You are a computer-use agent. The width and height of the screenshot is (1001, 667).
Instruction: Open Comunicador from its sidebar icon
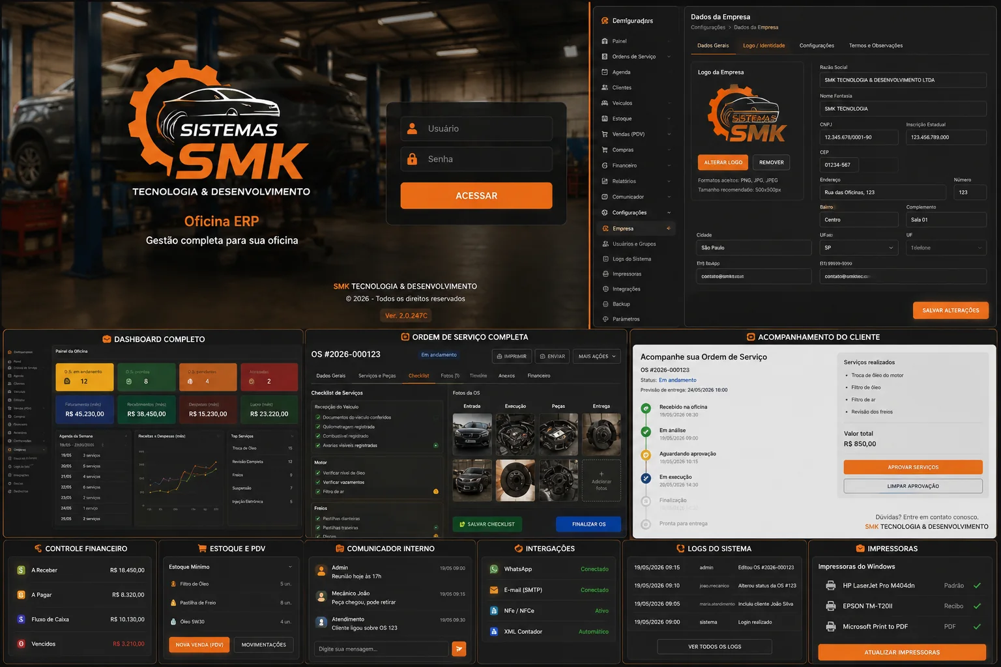(x=605, y=197)
